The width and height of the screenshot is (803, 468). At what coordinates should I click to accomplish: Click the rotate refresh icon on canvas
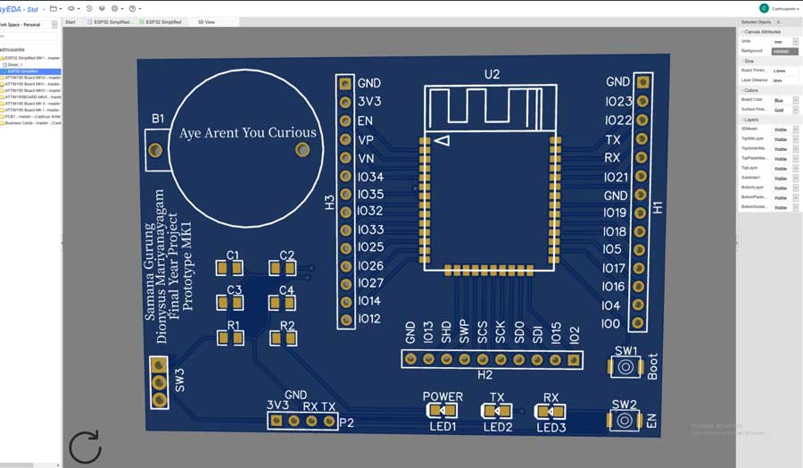coord(86,447)
